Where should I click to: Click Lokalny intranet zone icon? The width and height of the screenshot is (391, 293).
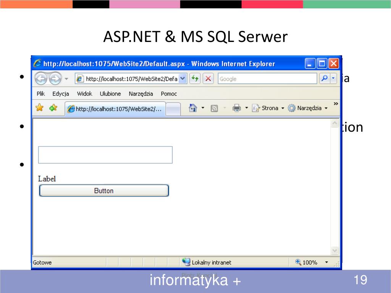[x=186, y=262]
